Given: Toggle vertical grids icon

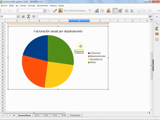Looking at the screenshot, I should [x=132, y=10].
